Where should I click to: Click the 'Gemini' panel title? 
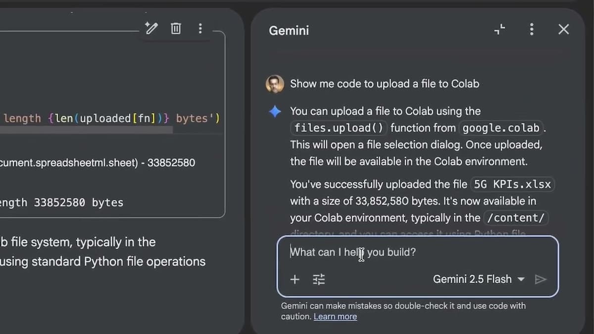[289, 30]
